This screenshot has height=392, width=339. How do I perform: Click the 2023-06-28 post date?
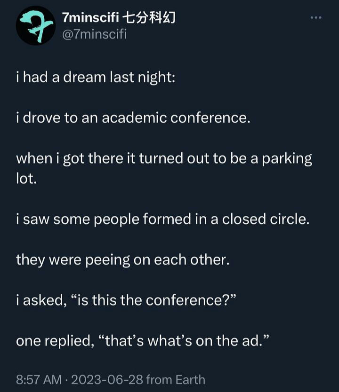[x=107, y=379]
